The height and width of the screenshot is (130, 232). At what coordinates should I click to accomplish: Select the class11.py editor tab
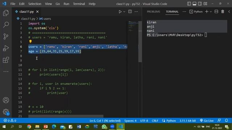coord(26,12)
